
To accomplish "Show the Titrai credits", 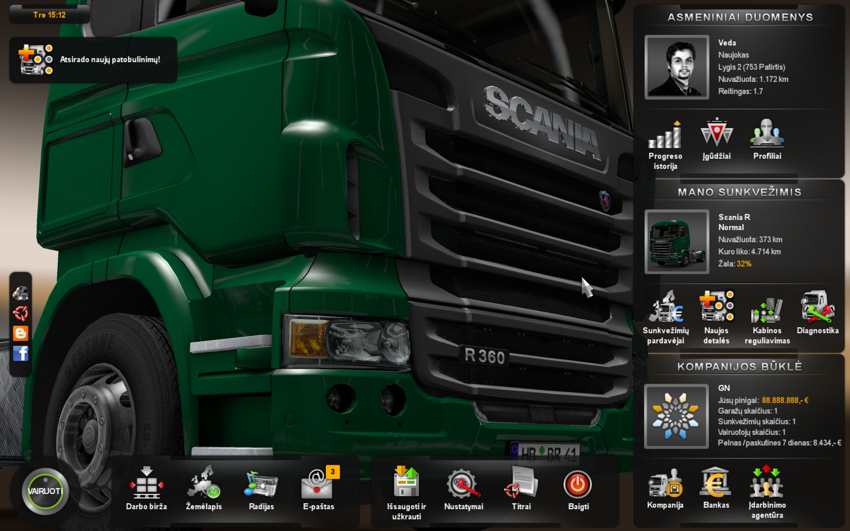I will click(521, 489).
